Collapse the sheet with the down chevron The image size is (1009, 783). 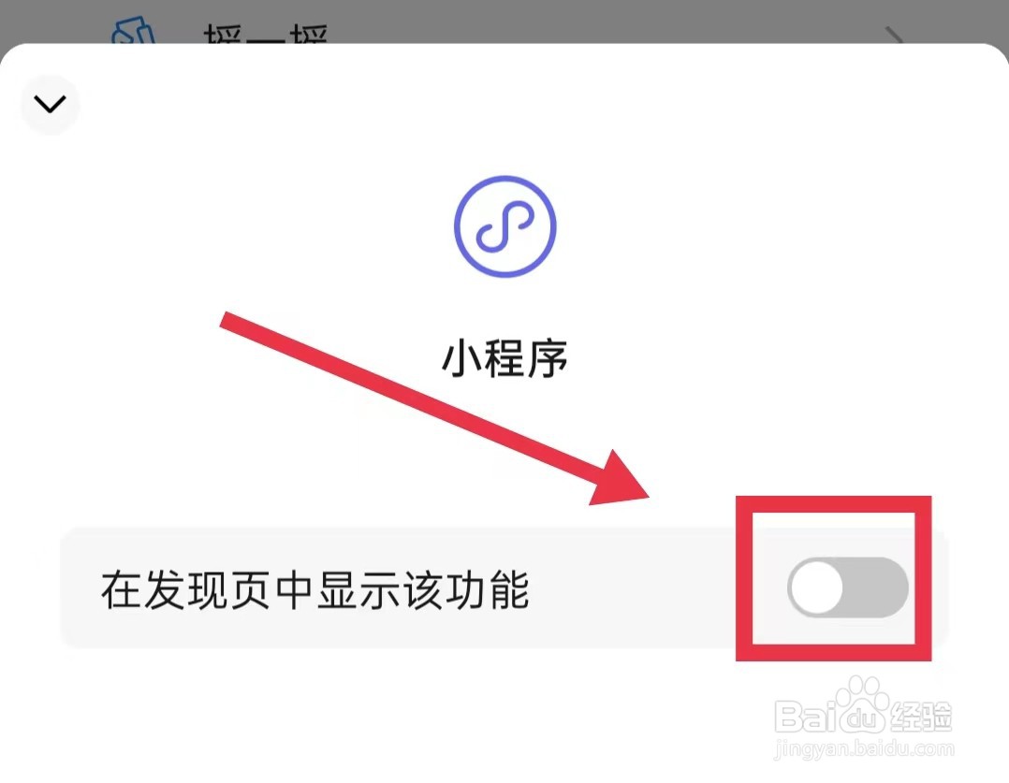point(50,104)
